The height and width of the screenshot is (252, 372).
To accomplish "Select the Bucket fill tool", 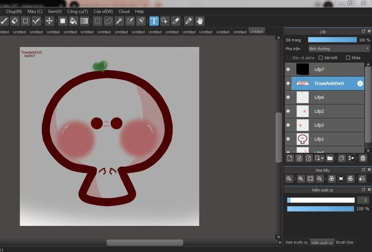I will (x=73, y=21).
